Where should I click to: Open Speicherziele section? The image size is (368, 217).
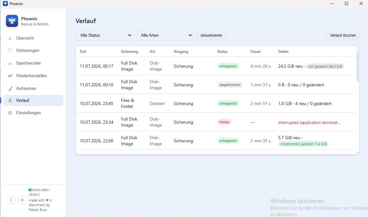[x=33, y=63]
